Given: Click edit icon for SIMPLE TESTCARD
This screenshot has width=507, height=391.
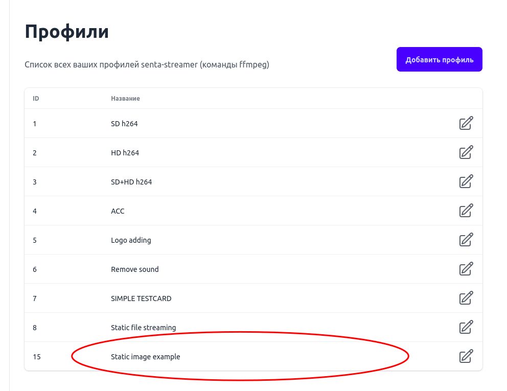Looking at the screenshot, I should [x=466, y=298].
